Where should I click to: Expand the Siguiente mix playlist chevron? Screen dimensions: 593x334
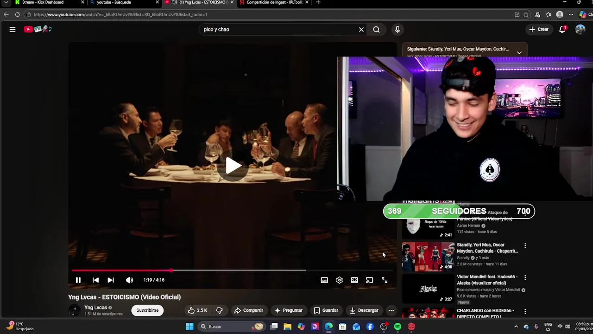click(x=519, y=52)
